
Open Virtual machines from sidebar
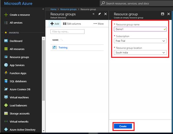tap(19, 97)
